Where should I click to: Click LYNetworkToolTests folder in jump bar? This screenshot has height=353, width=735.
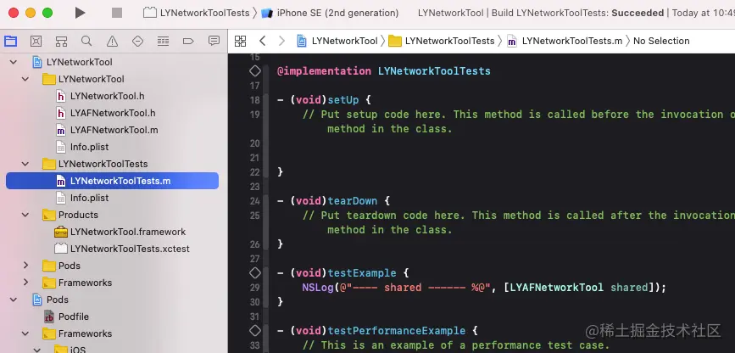[x=442, y=41]
